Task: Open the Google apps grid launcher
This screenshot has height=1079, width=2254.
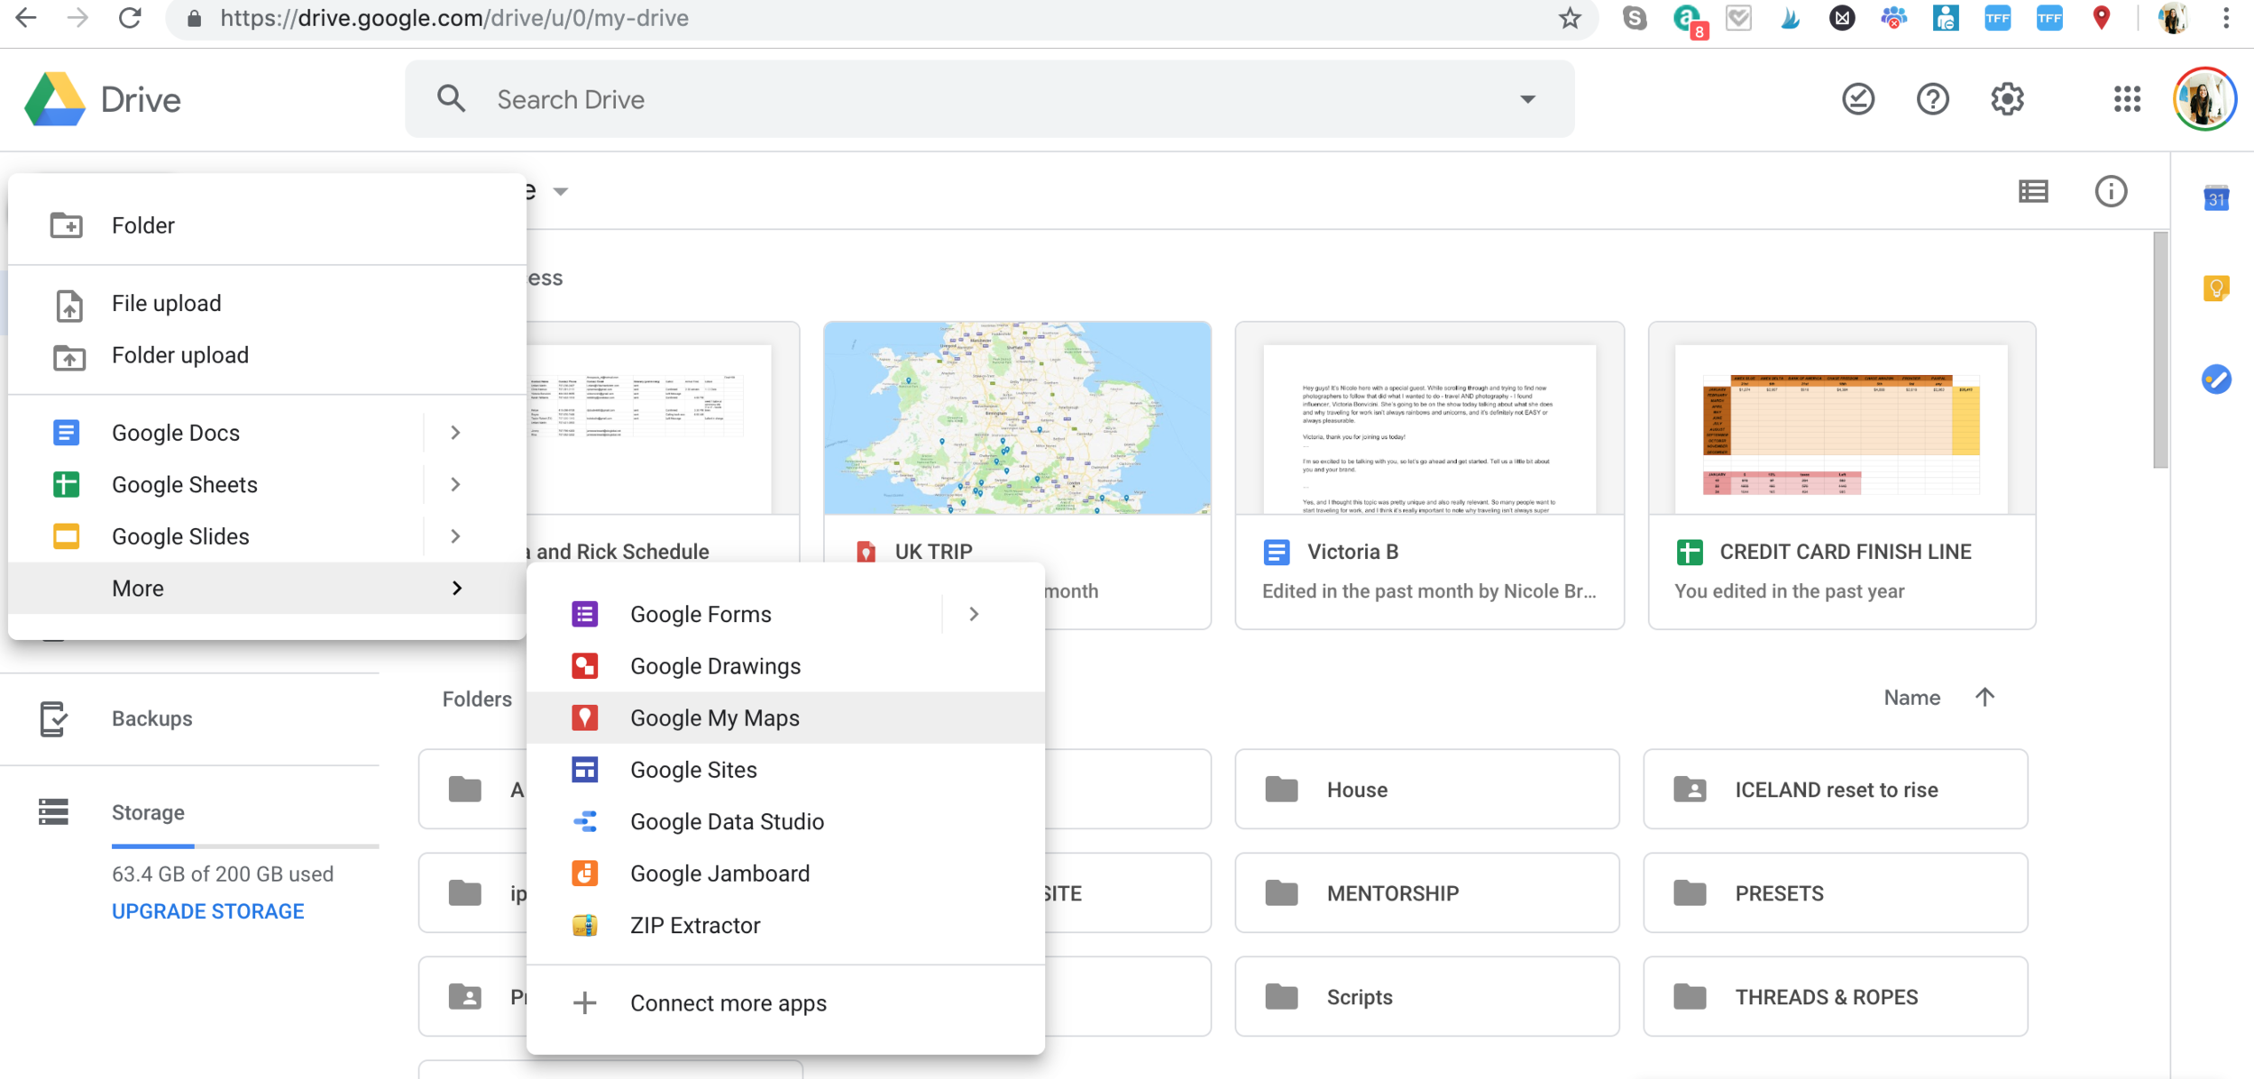Action: pos(2127,99)
